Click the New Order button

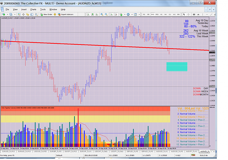click(x=46, y=14)
